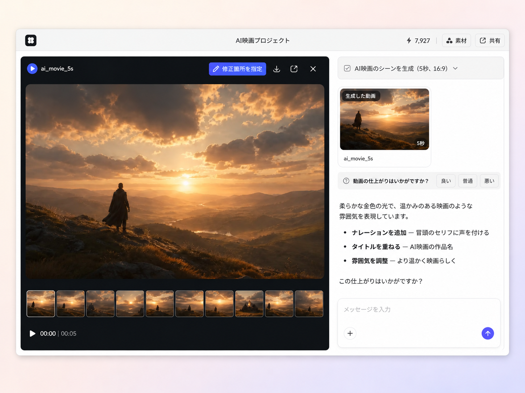
Task: Click the 5秒 duration badge on thumbnail
Action: (x=421, y=143)
